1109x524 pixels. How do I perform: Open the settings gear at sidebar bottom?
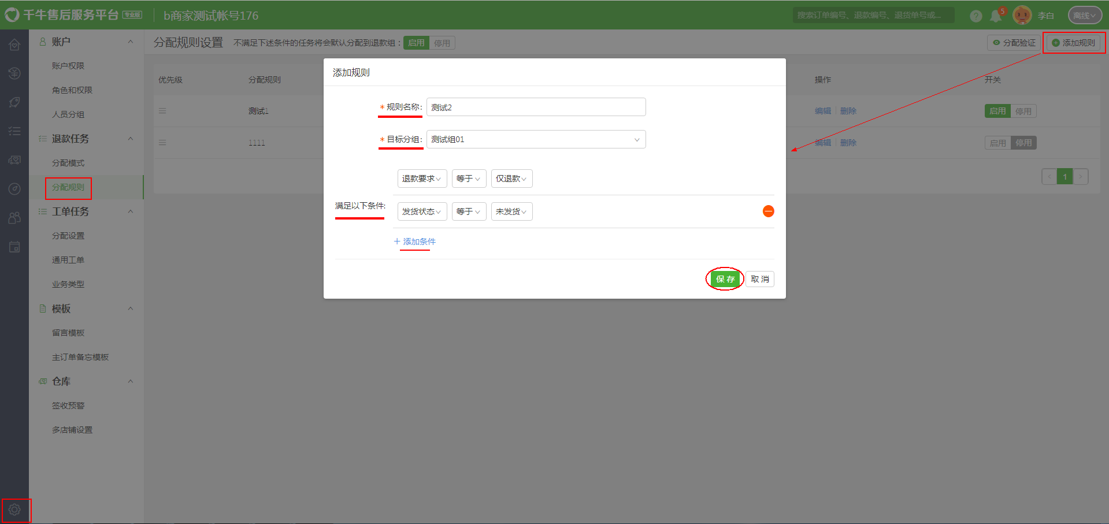pos(14,510)
